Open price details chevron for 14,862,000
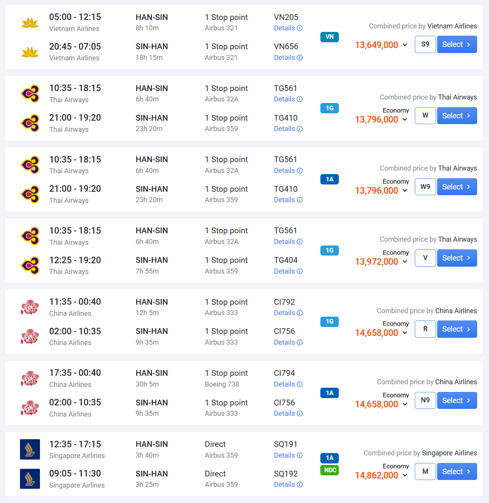Image resolution: width=489 pixels, height=503 pixels. pos(405,475)
